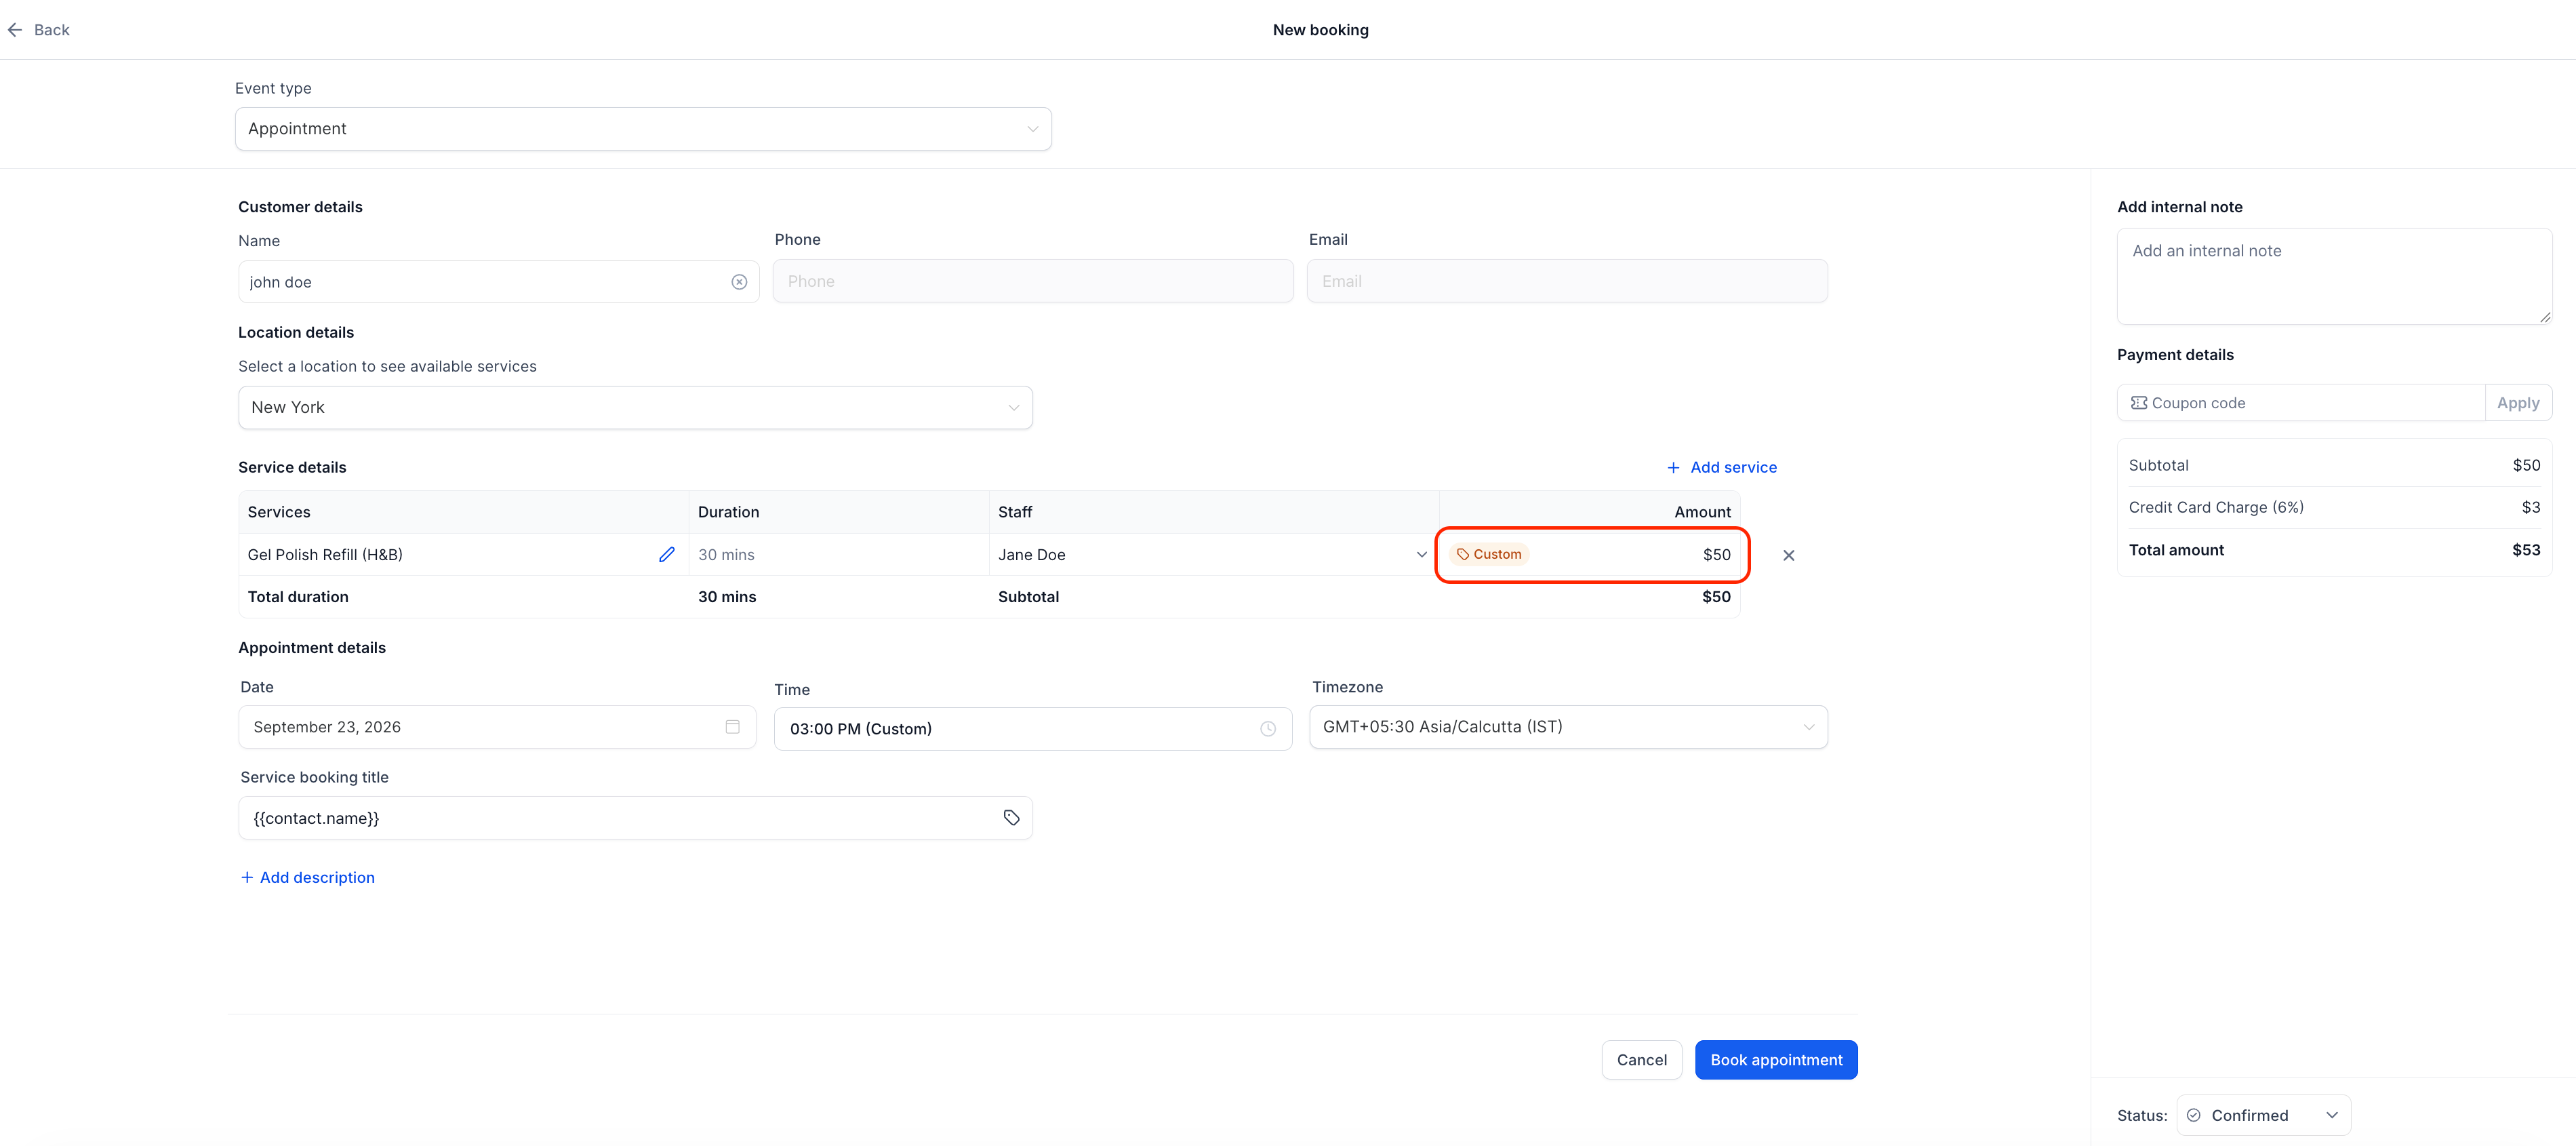Screen dimensions: 2576x1146
Task: Click Add service link
Action: tap(1722, 467)
